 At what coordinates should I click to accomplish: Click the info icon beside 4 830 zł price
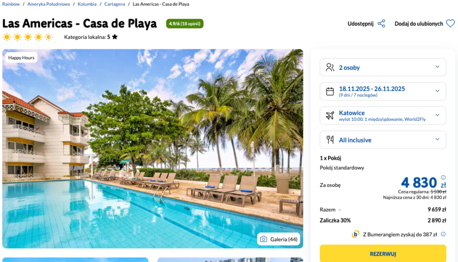pos(443,177)
